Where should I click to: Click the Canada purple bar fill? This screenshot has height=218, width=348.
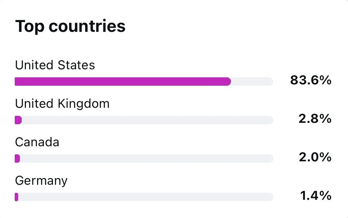coord(17,159)
